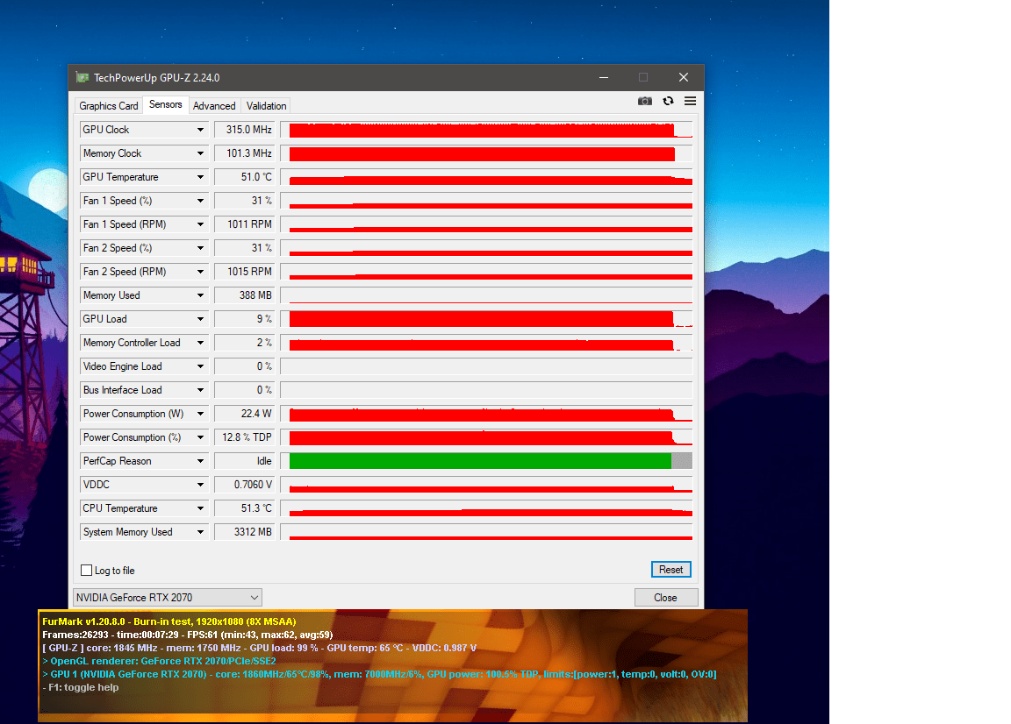Screen dimensions: 1011x724
Task: Click the 51.0 °C GPU Temperature value
Action: 244,177
